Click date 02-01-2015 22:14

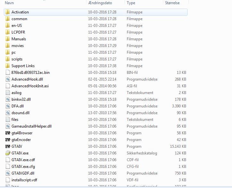[x=102, y=79]
